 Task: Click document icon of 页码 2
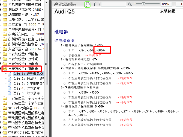pos(10,78)
